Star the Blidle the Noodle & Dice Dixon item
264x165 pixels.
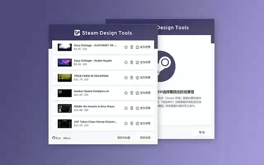click(126, 108)
